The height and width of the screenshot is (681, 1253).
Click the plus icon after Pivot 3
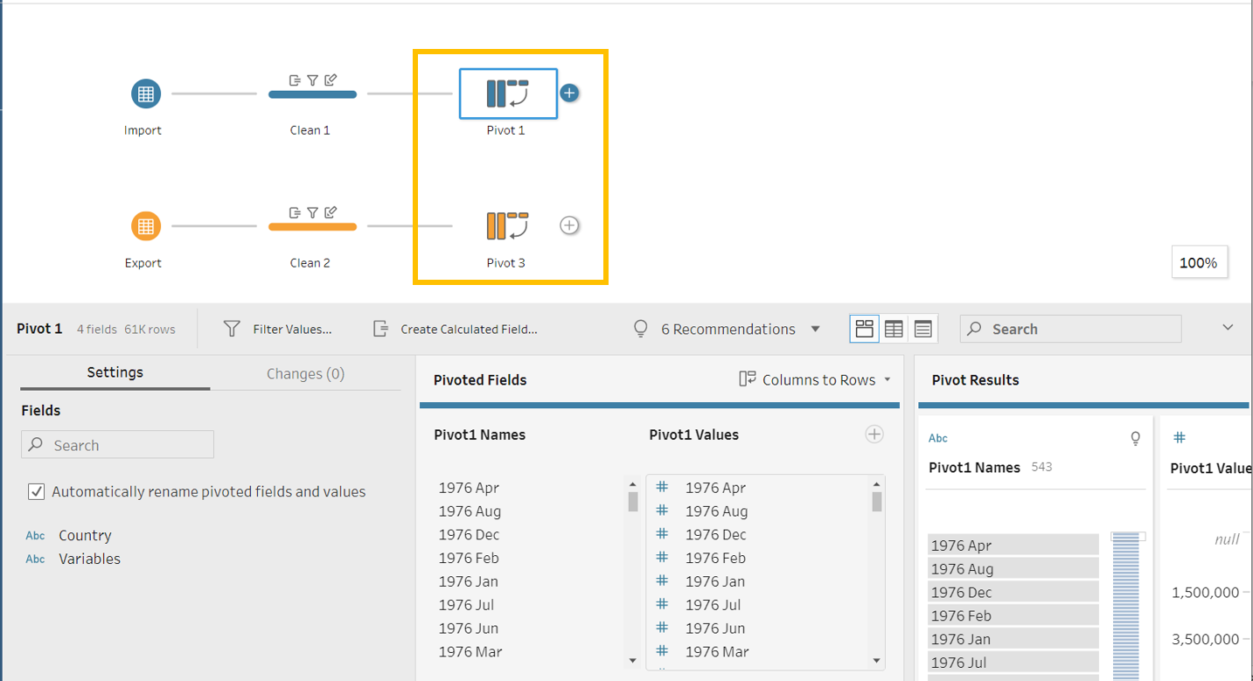[569, 226]
